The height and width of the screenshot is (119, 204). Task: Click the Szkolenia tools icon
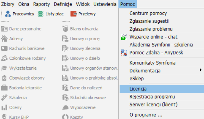point(4,98)
